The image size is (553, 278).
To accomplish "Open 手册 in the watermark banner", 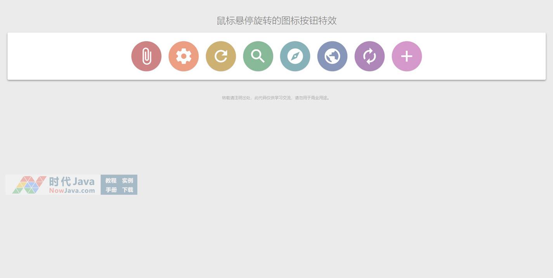I will 111,190.
